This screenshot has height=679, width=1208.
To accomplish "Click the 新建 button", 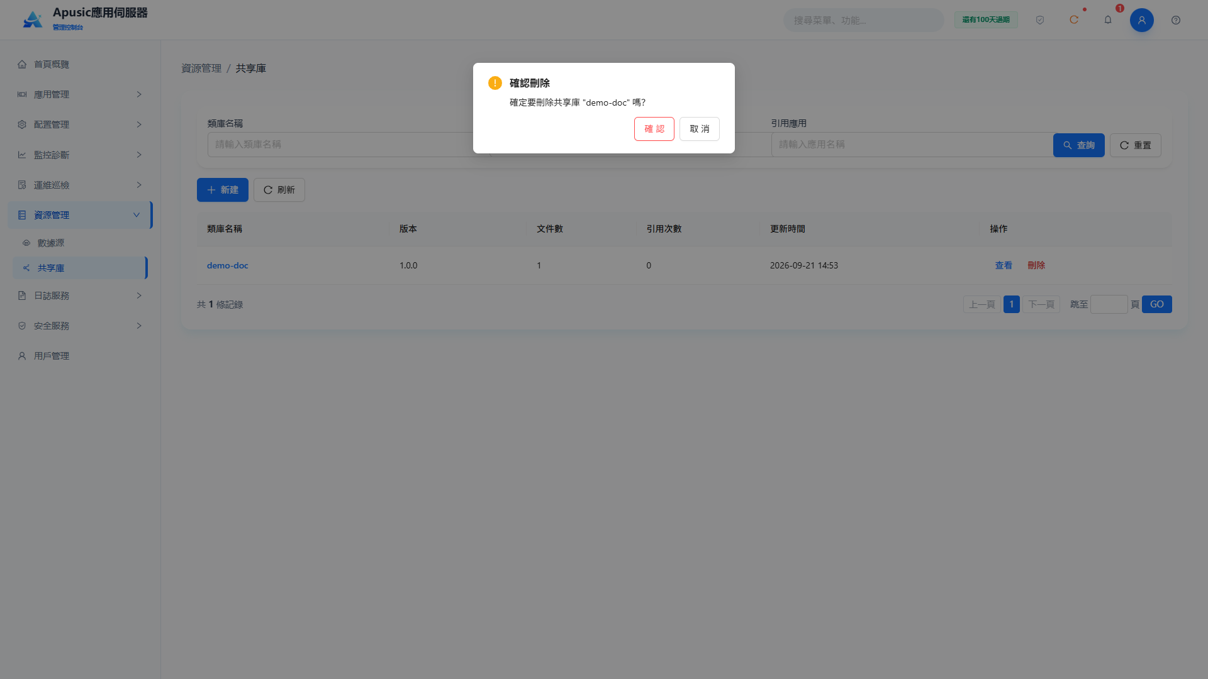I will (x=223, y=190).
